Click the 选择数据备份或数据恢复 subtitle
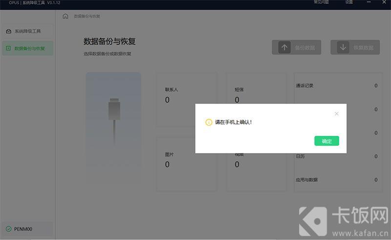This screenshot has width=391, height=240. pos(107,54)
